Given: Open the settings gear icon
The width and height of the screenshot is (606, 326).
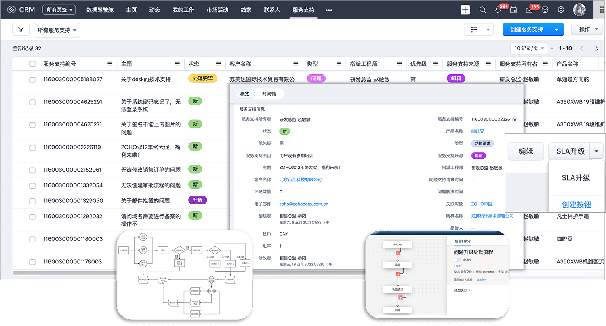Looking at the screenshot, I should point(561,10).
